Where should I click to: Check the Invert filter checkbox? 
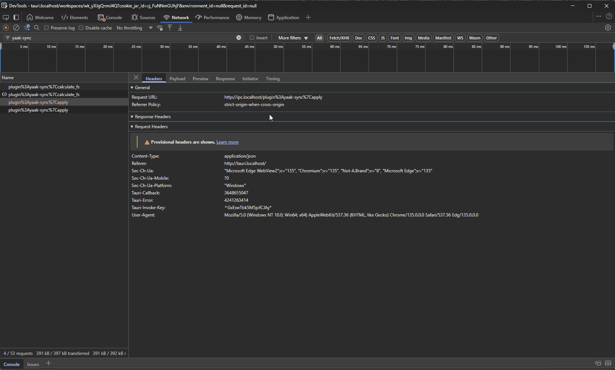(x=252, y=38)
